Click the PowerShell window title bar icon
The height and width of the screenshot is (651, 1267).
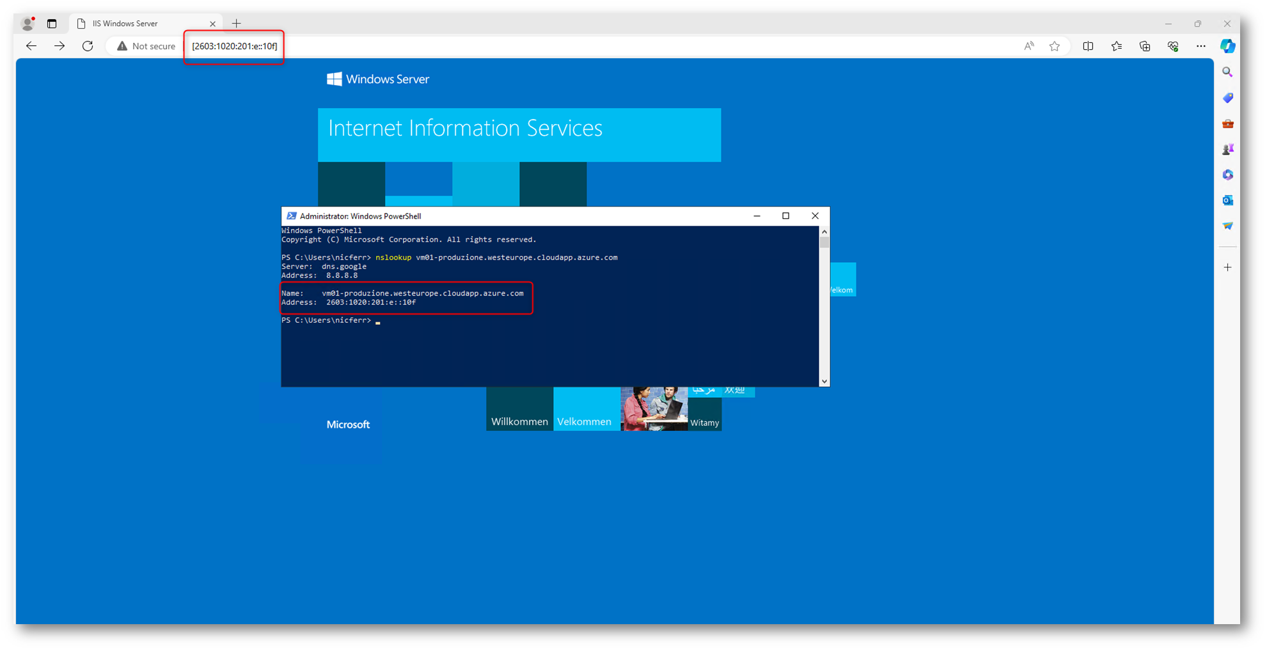pyautogui.click(x=291, y=216)
